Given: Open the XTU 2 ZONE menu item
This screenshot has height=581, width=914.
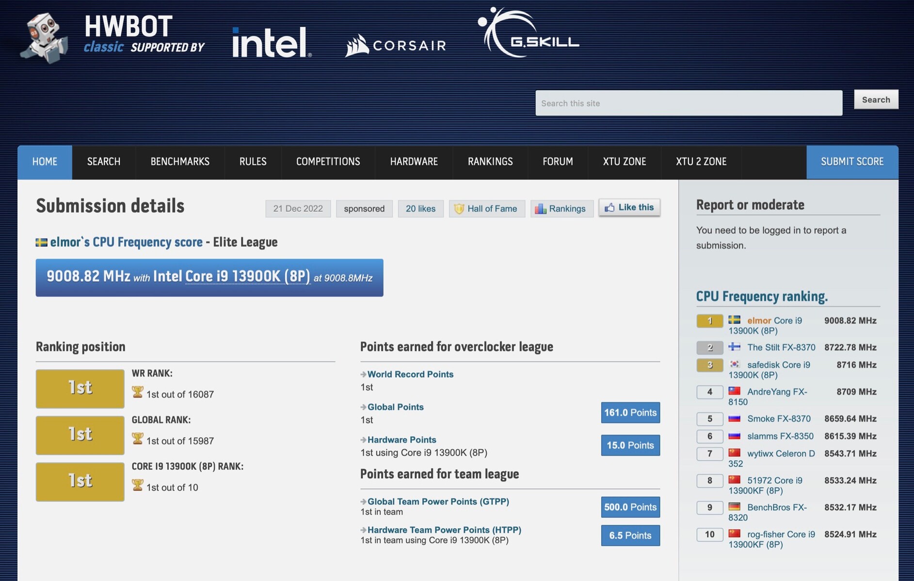Looking at the screenshot, I should point(701,162).
